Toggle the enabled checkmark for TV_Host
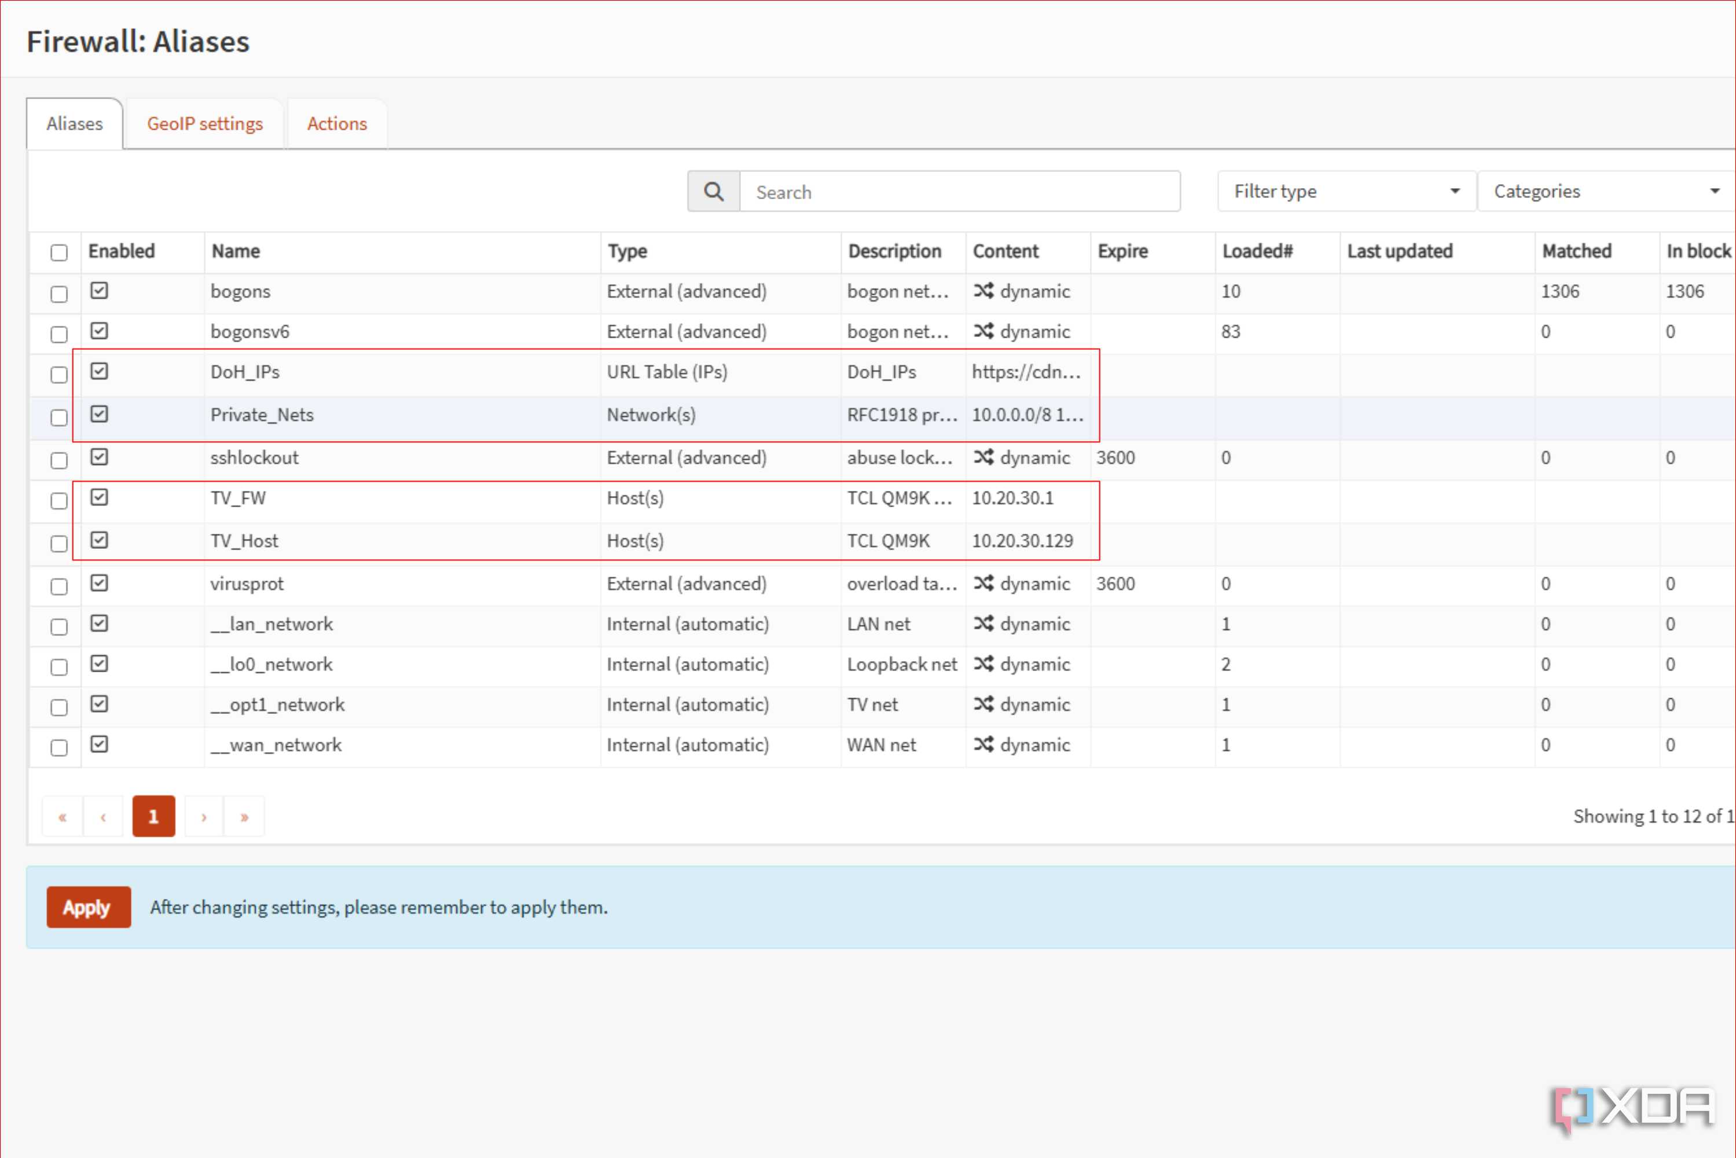This screenshot has width=1736, height=1158. click(x=99, y=540)
